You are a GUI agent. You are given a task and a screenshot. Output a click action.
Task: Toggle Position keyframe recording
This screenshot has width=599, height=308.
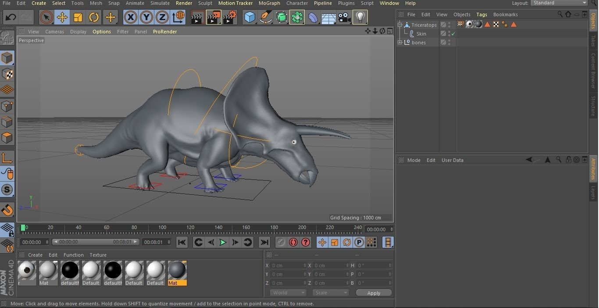(322, 242)
